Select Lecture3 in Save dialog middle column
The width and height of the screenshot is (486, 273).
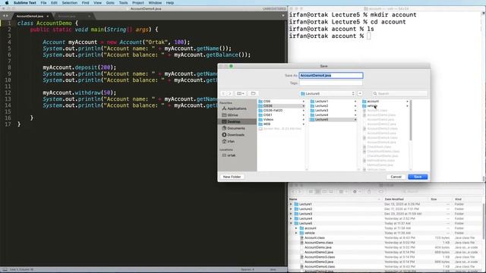point(333,110)
